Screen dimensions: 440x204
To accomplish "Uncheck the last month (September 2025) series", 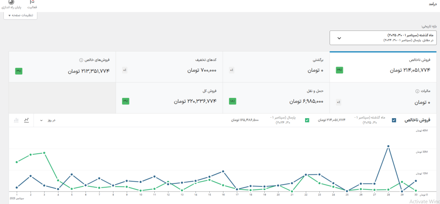I will tap(394, 120).
